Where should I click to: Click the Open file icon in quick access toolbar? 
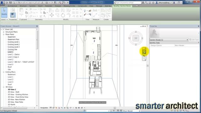7,3
